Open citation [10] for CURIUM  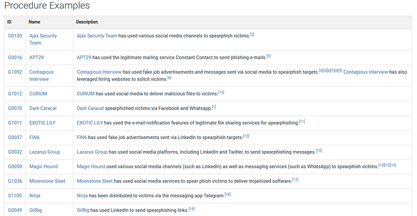(x=221, y=92)
